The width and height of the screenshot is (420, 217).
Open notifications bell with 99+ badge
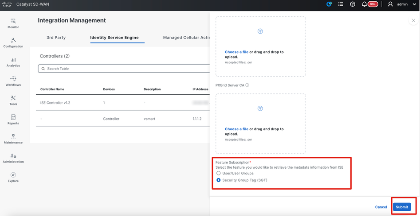point(370,4)
